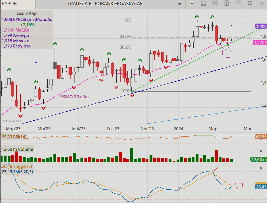This screenshot has width=267, height=203.
Task: Open the instrument name dropdown arrow
Action: click(x=180, y=4)
